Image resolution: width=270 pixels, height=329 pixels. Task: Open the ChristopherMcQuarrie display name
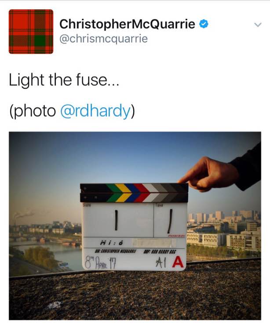tap(127, 24)
